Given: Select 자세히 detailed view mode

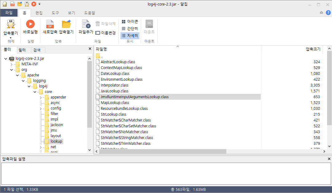Looking at the screenshot, I should (x=130, y=36).
